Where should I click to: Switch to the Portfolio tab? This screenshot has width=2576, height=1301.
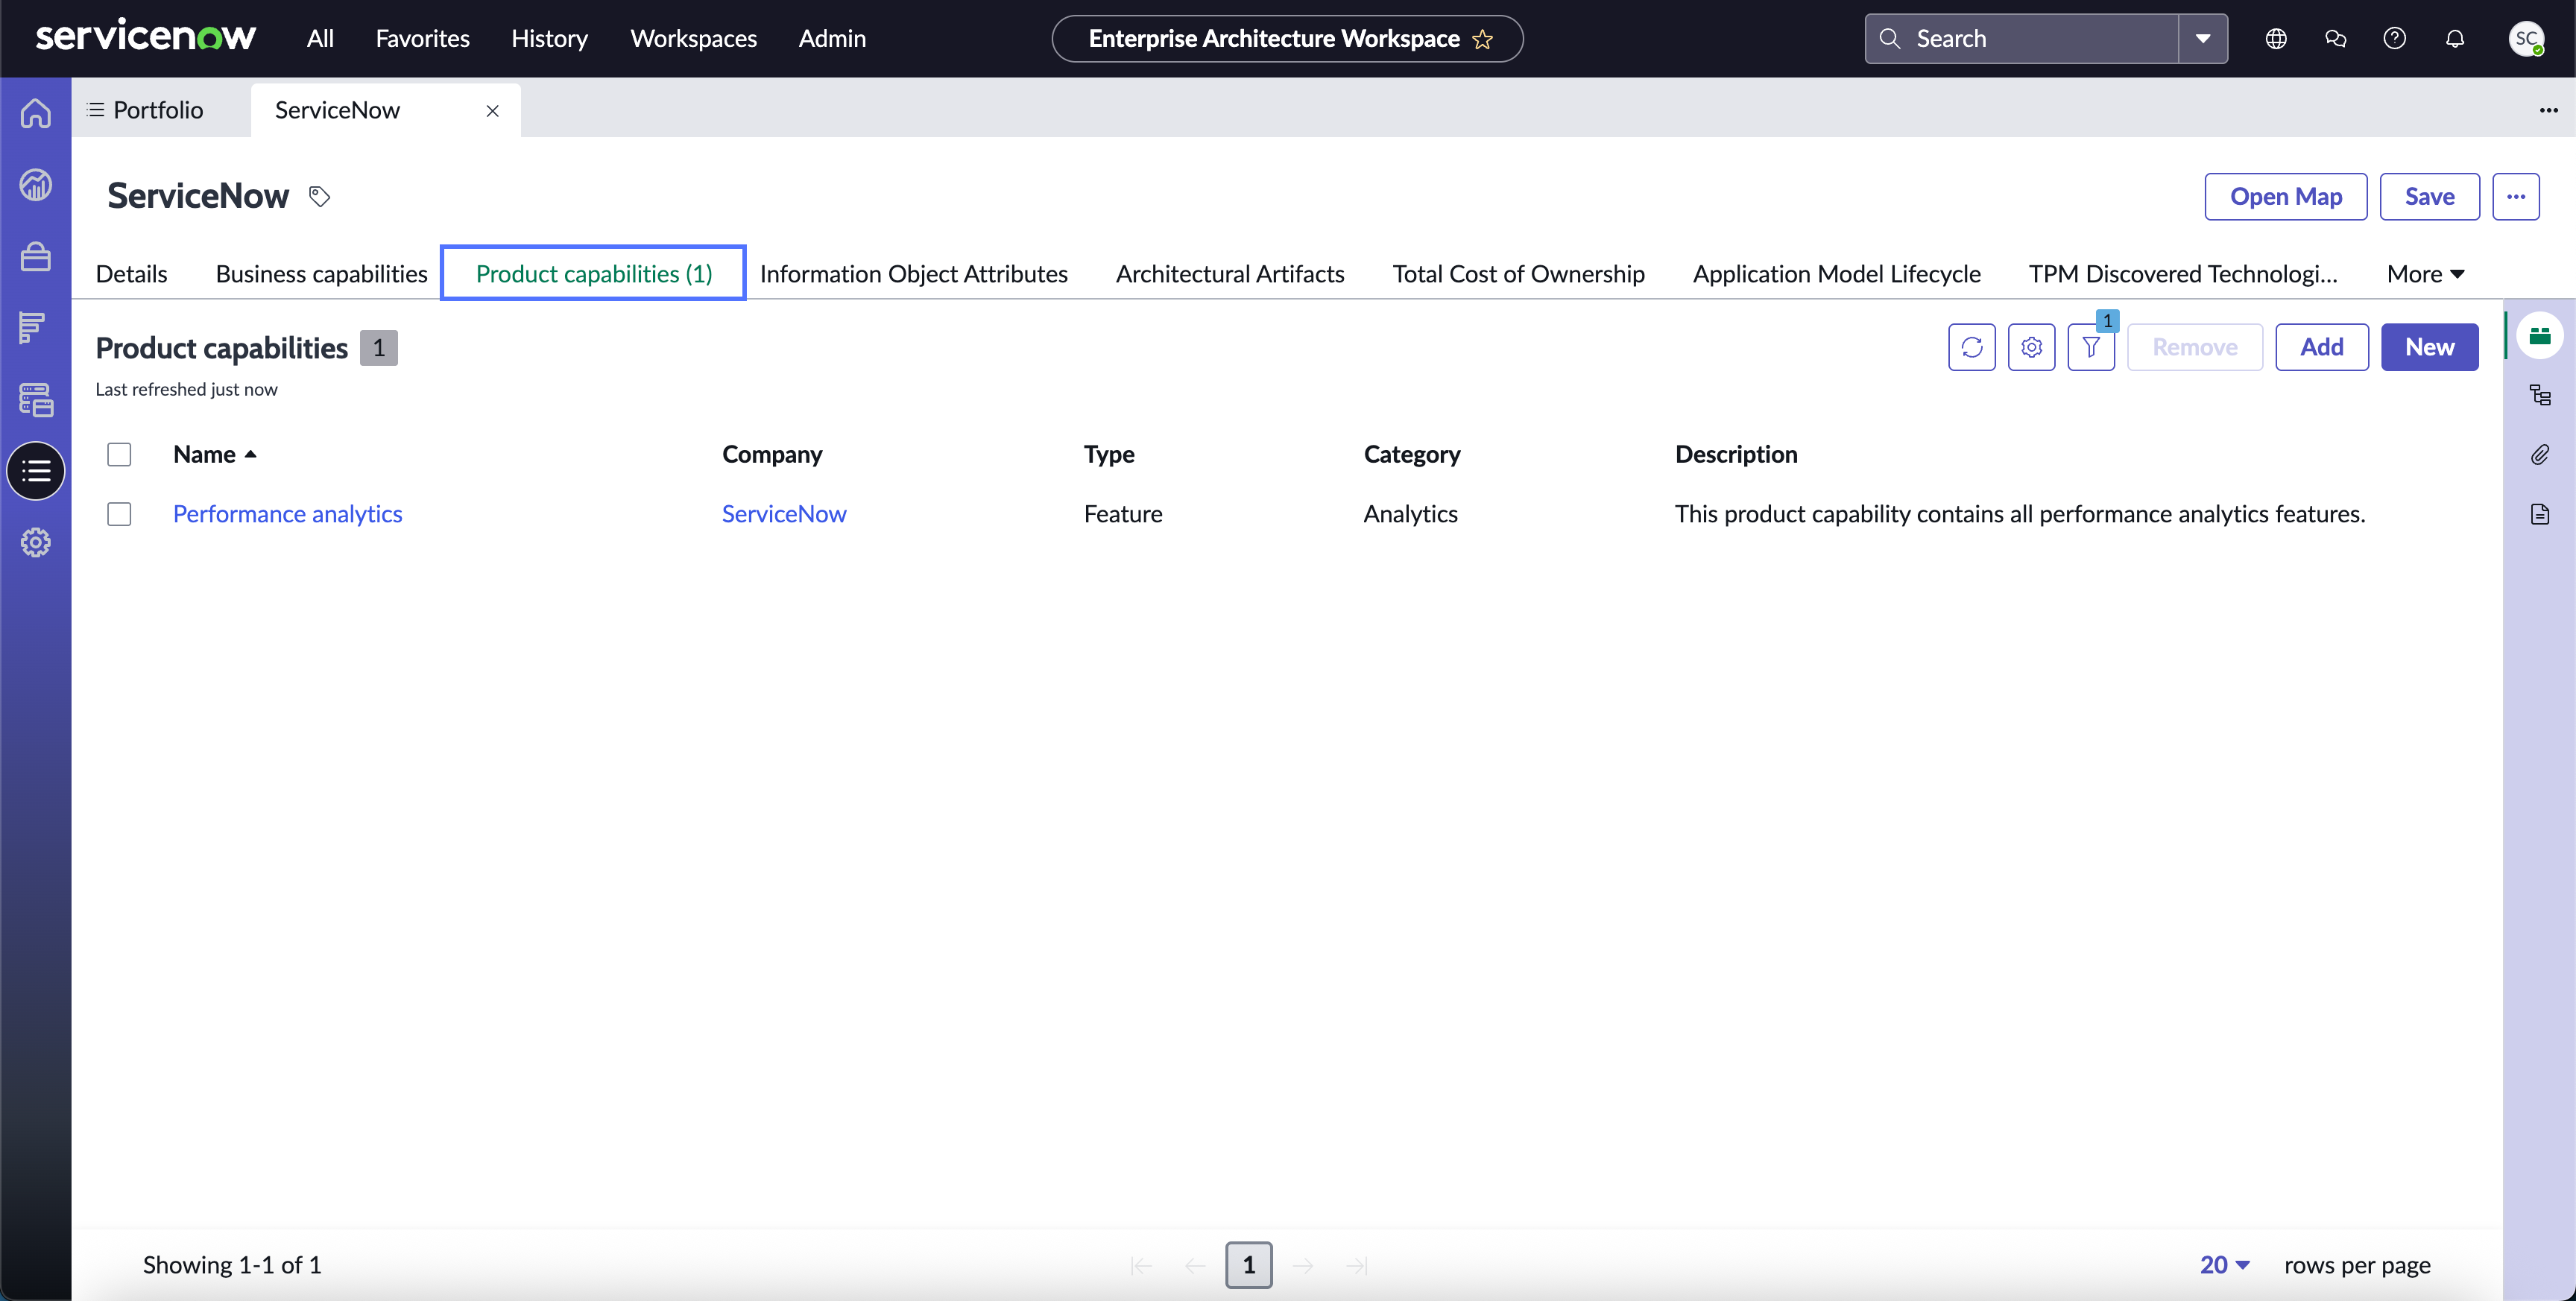146,110
